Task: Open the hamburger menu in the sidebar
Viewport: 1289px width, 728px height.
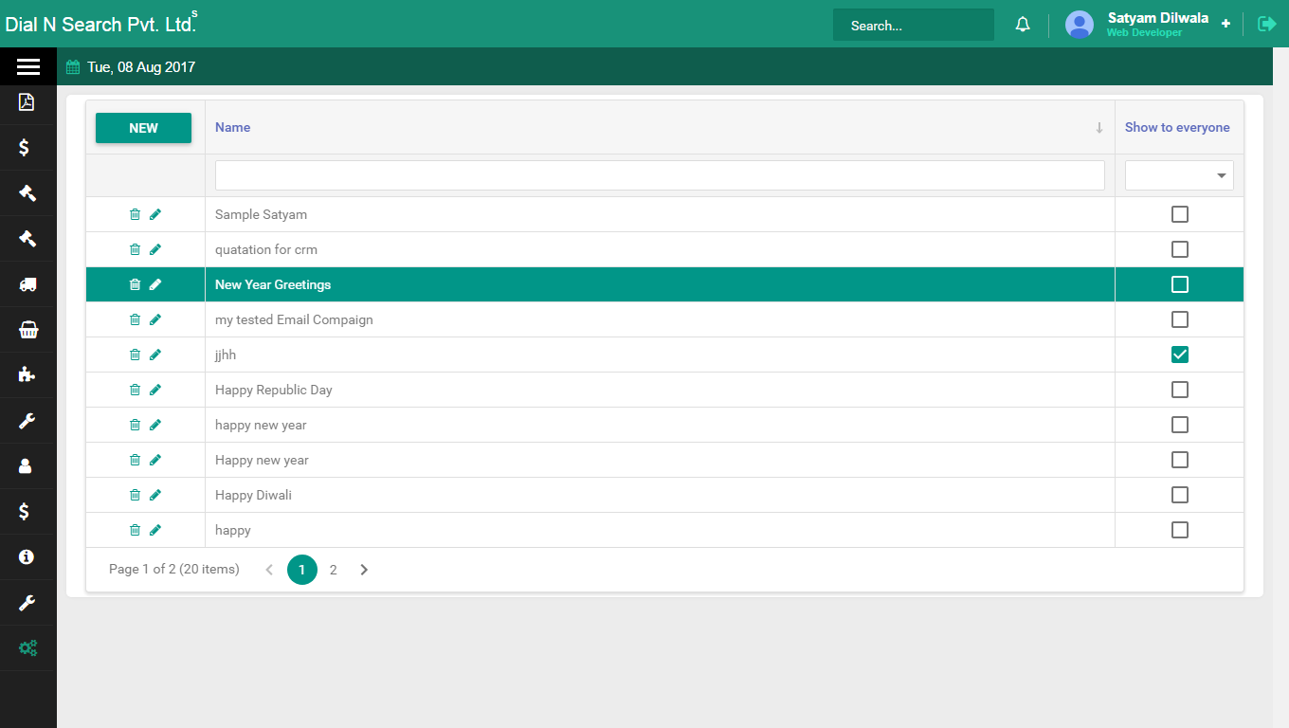Action: [27, 66]
